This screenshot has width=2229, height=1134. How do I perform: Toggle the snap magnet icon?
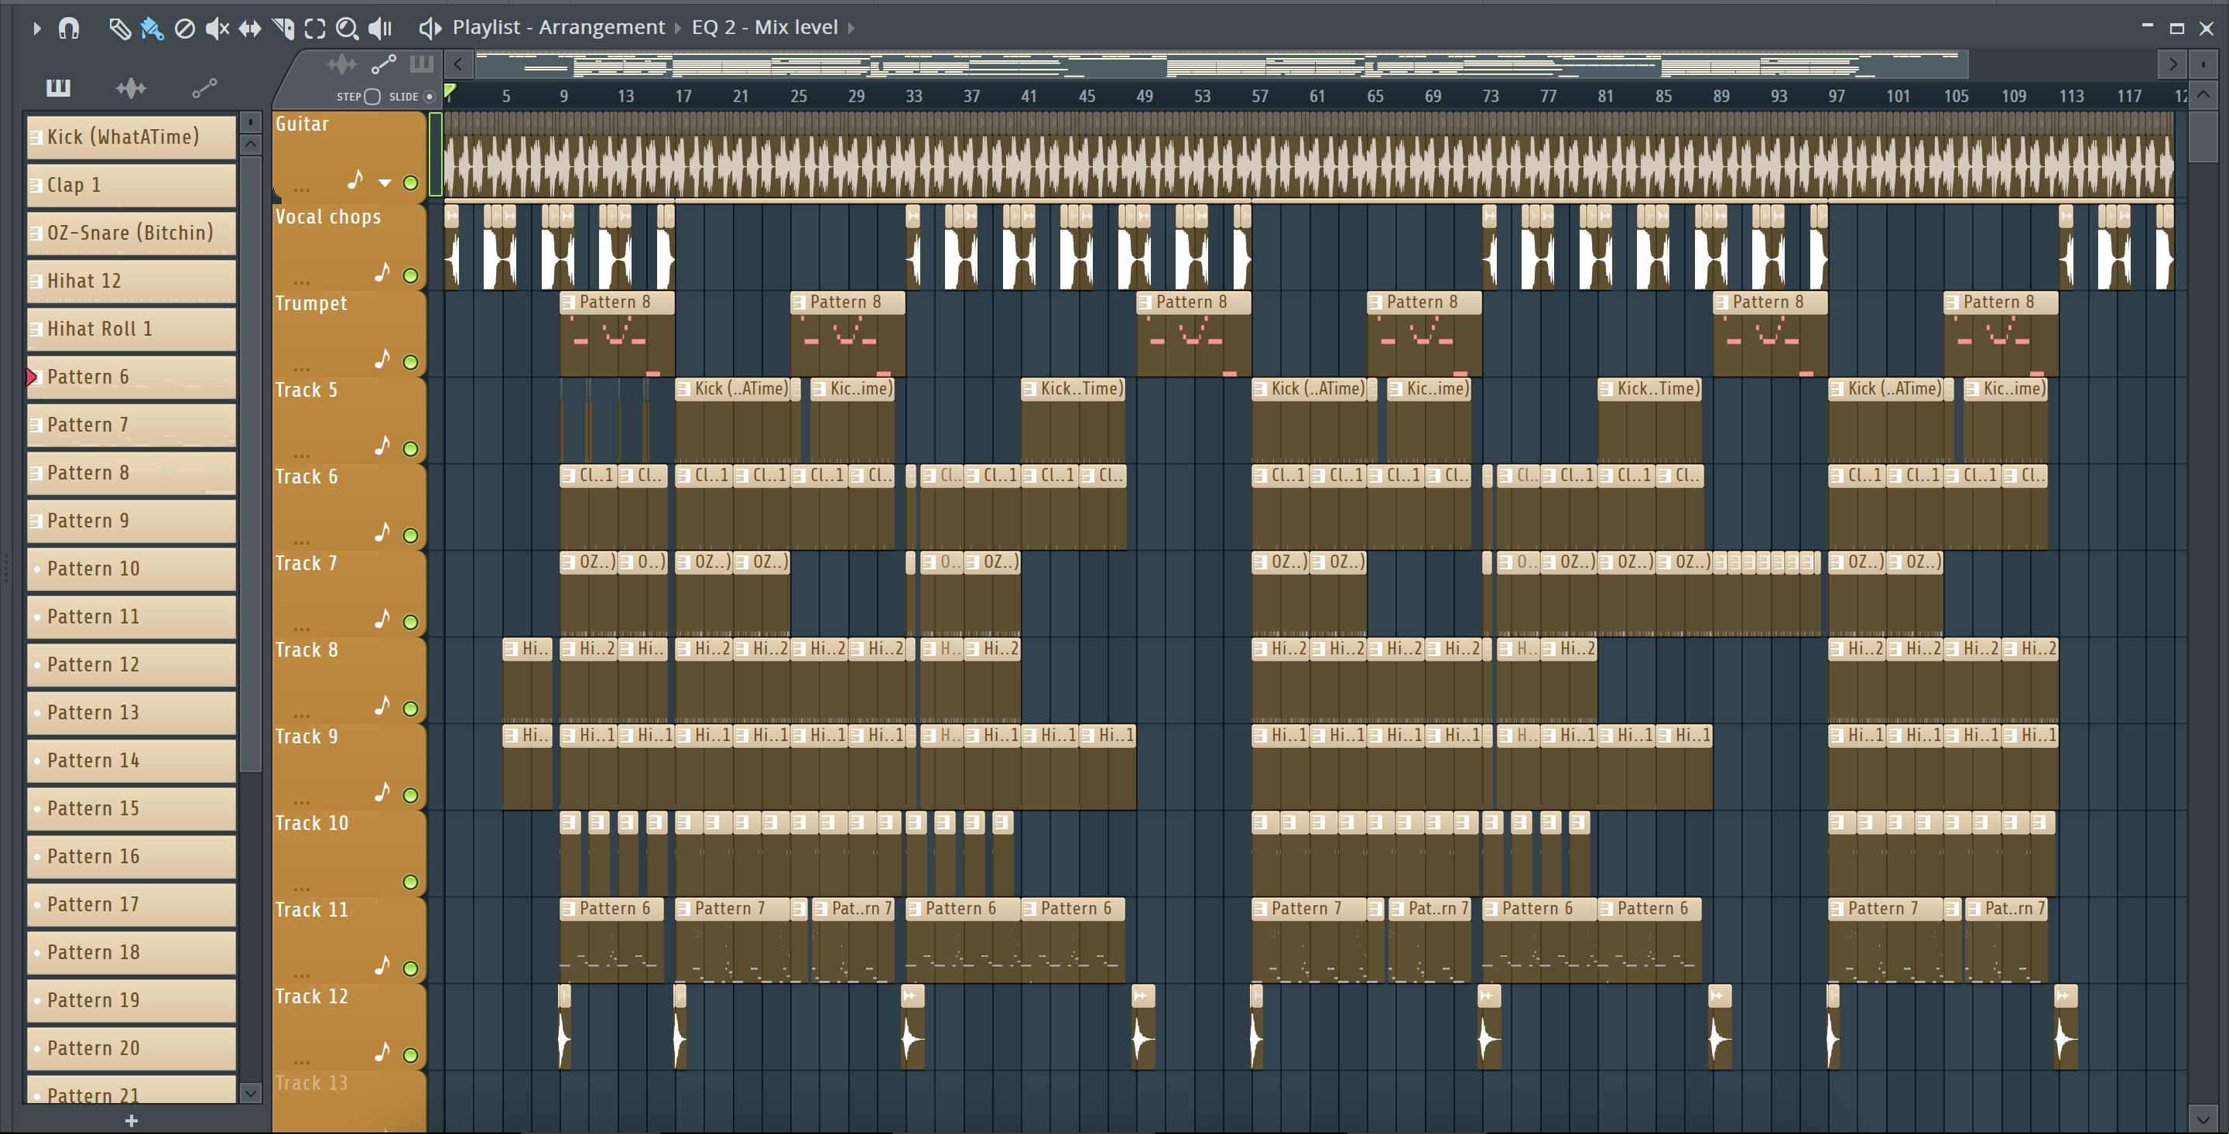(68, 29)
